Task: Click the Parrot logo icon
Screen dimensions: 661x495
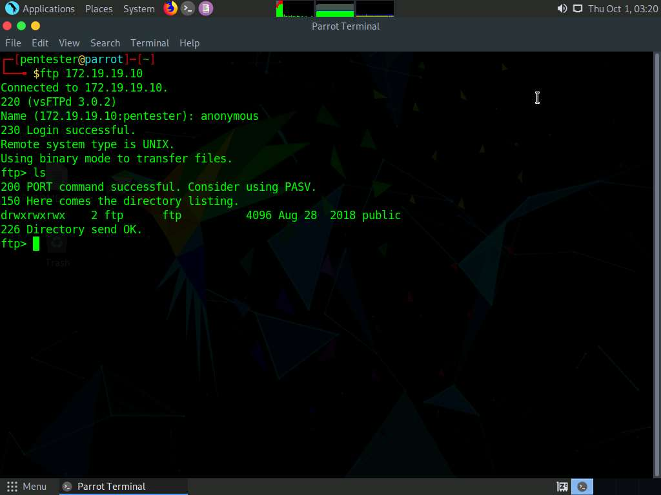Action: [12, 8]
